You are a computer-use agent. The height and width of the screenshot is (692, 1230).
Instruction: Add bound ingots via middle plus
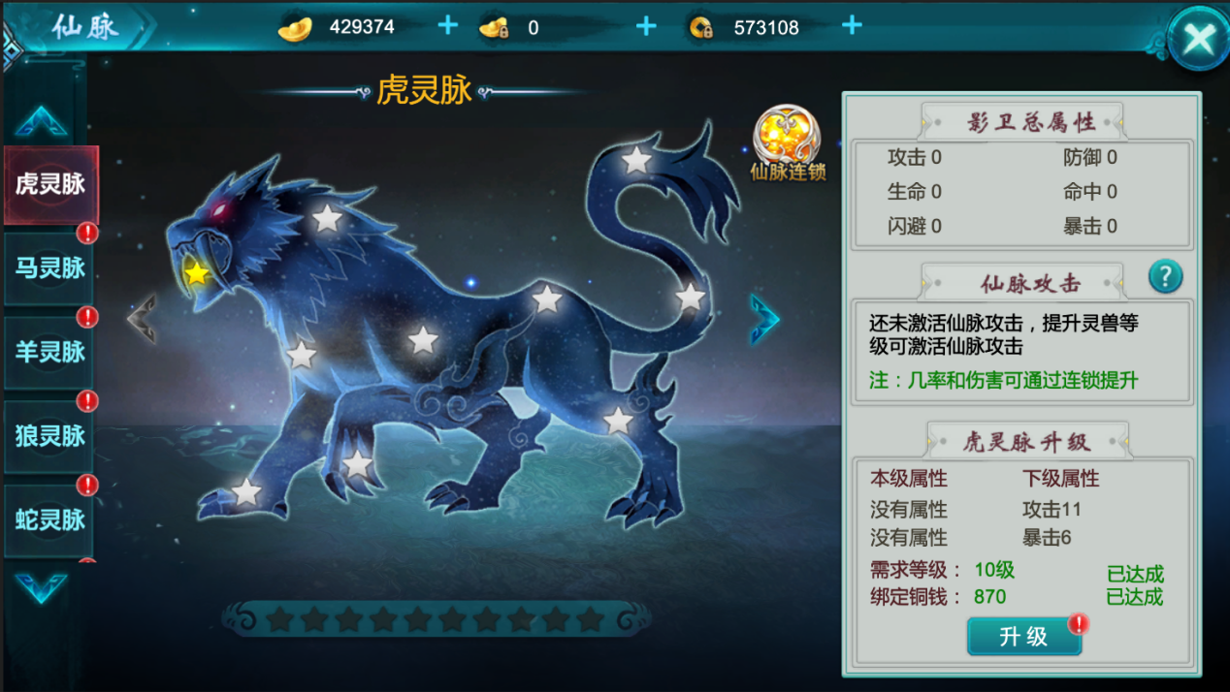coord(646,26)
